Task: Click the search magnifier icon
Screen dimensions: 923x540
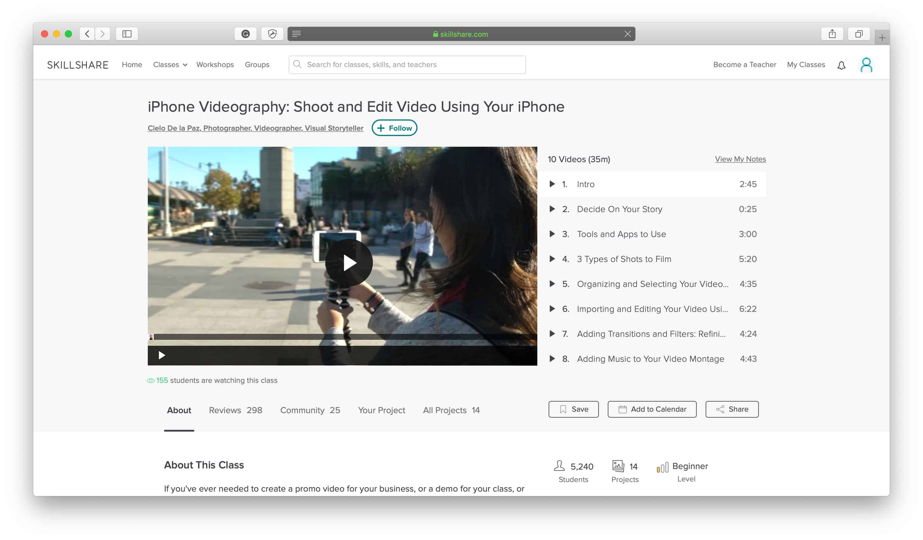Action: point(297,64)
